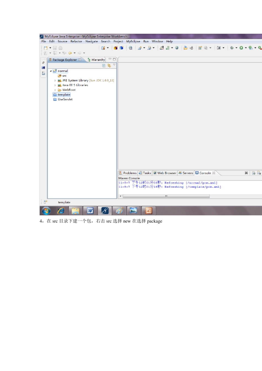Click the green Run button icon
Image resolution: width=262 pixels, height=371 pixels.
[241, 48]
